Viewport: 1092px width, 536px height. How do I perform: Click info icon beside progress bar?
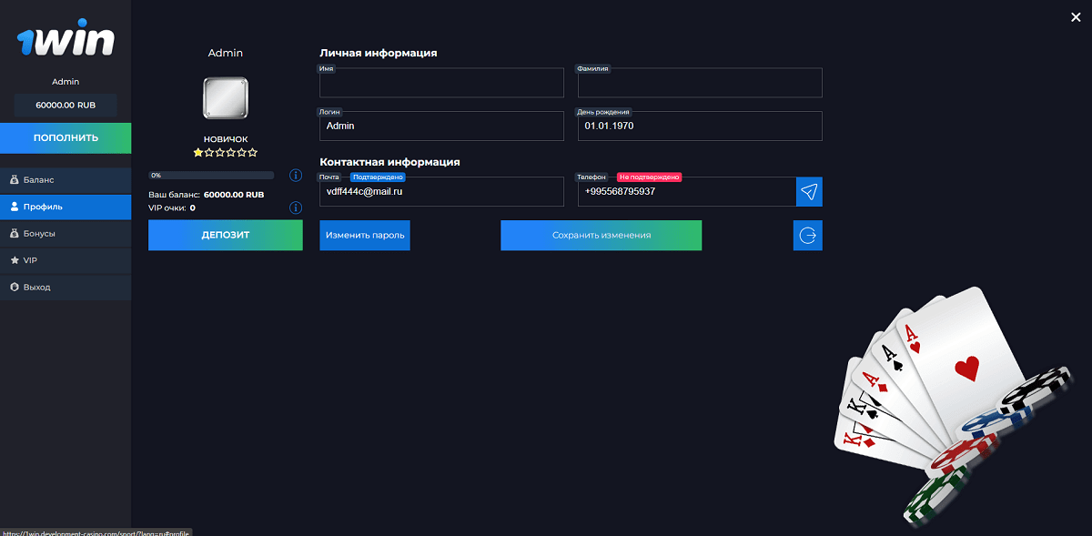pyautogui.click(x=296, y=176)
